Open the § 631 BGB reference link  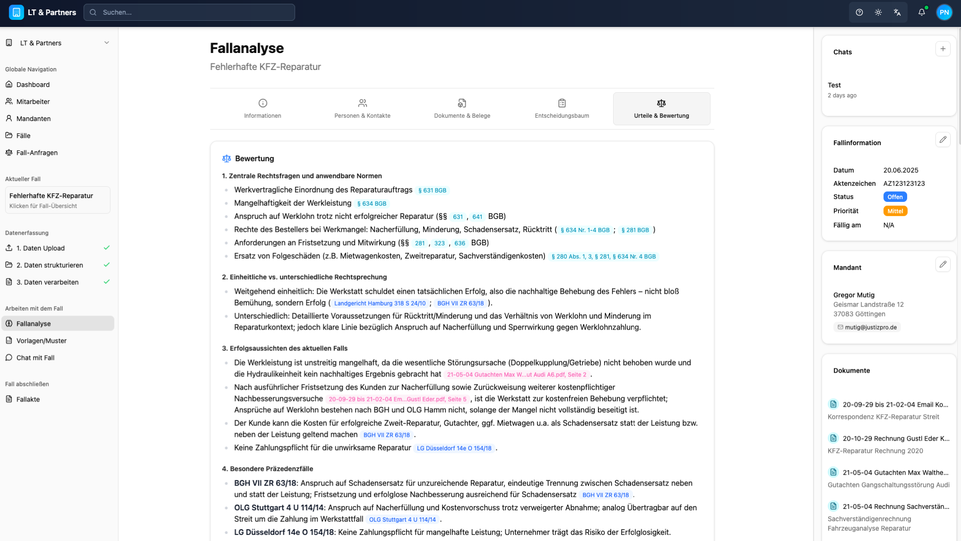(432, 191)
